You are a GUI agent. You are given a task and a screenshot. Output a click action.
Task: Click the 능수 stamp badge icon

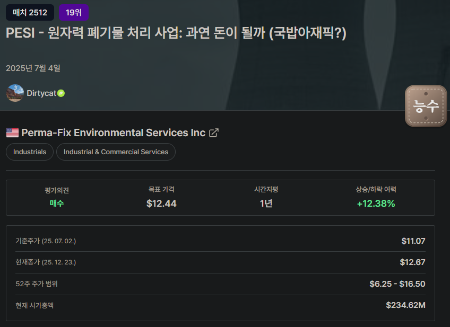(426, 106)
